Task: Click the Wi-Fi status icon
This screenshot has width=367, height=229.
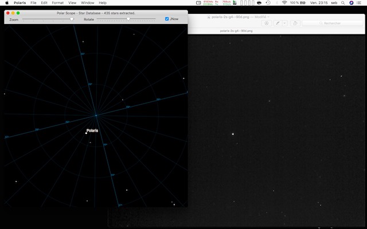Action: point(284,2)
